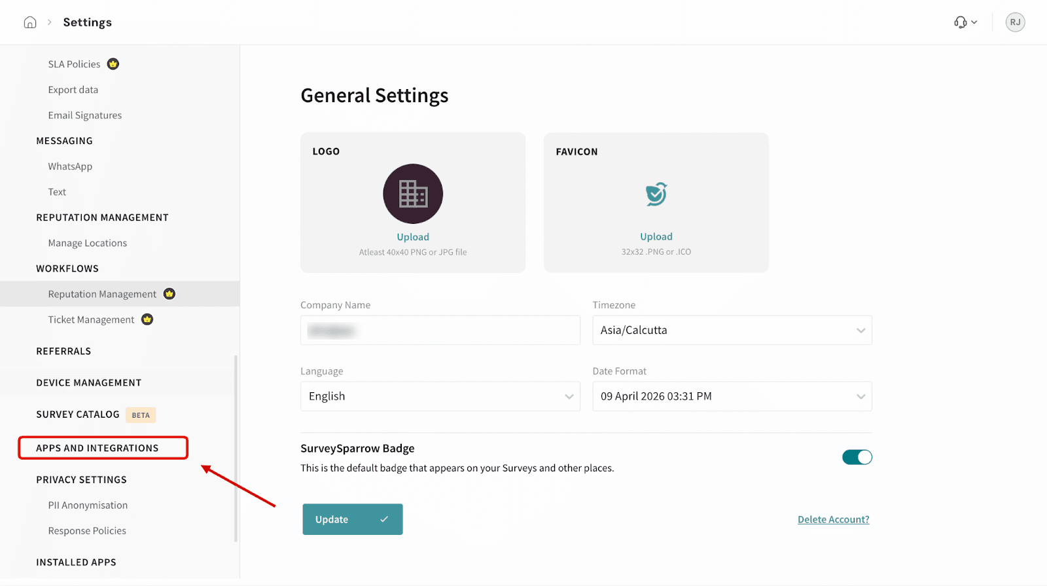Expand the chevron next to headset icon

[x=974, y=22]
